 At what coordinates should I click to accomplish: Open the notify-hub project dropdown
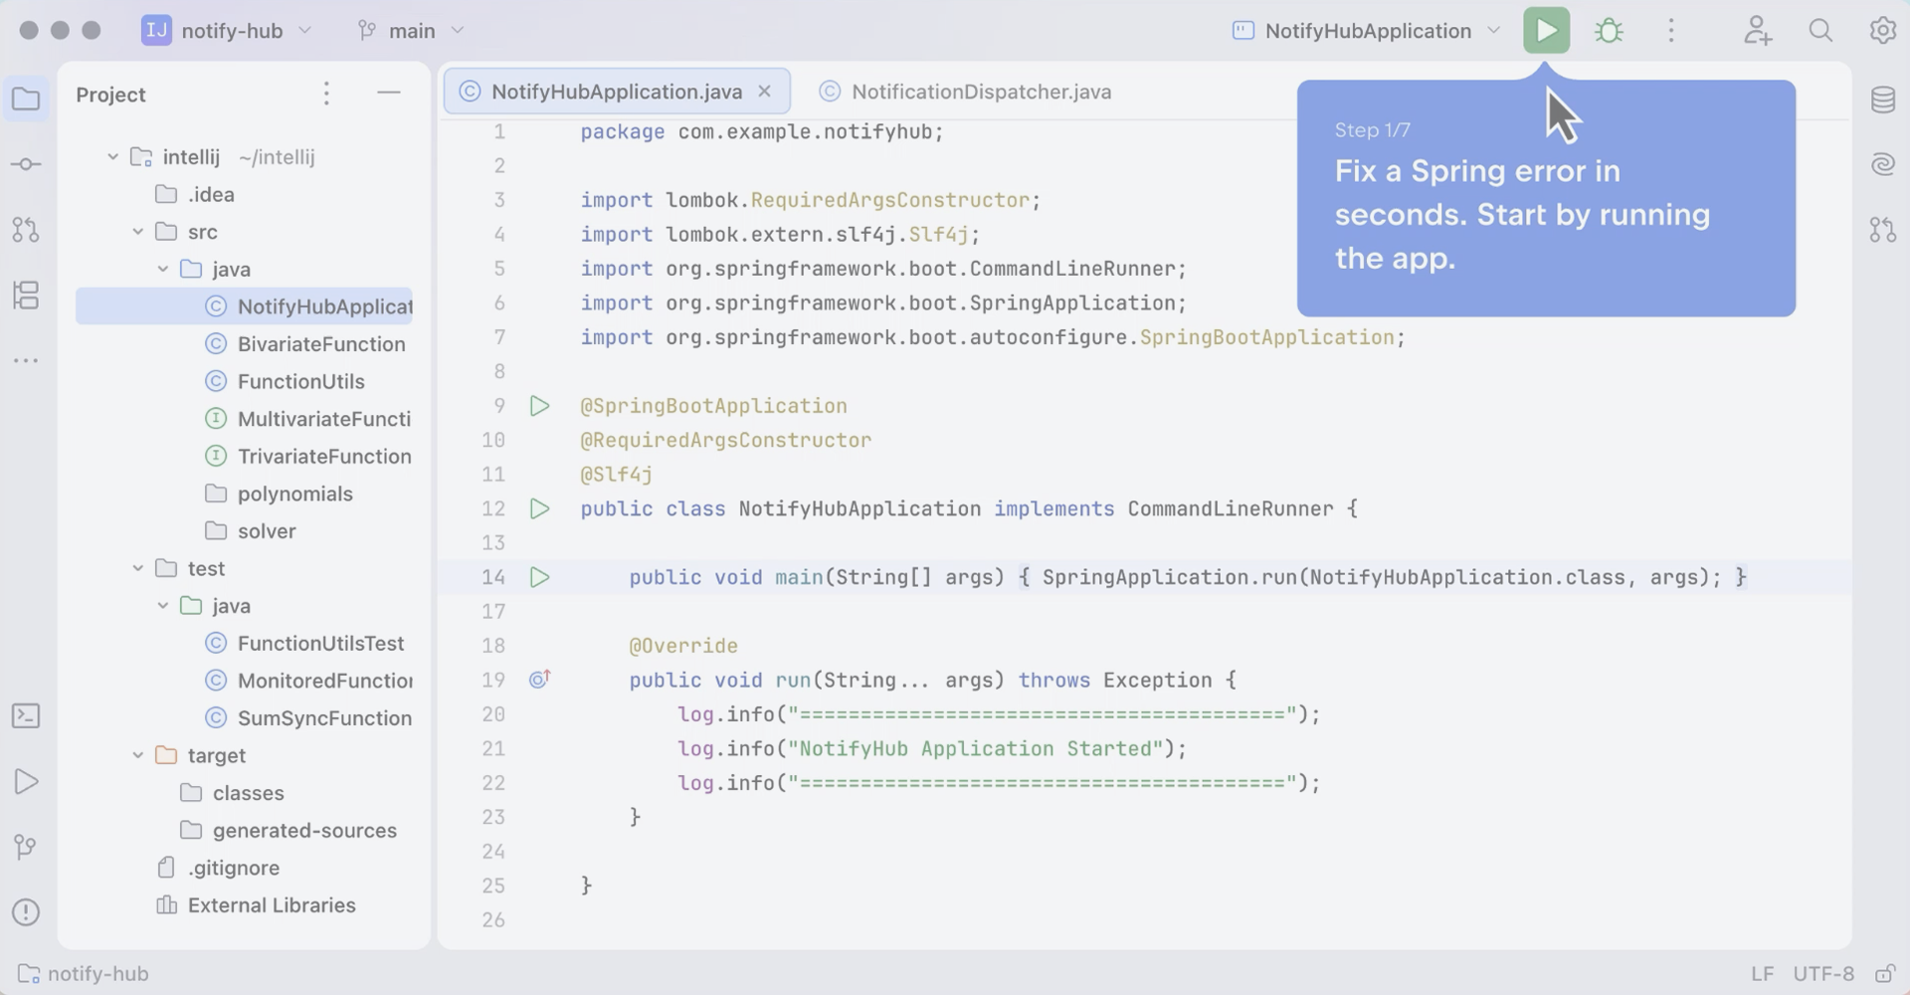[x=228, y=31]
